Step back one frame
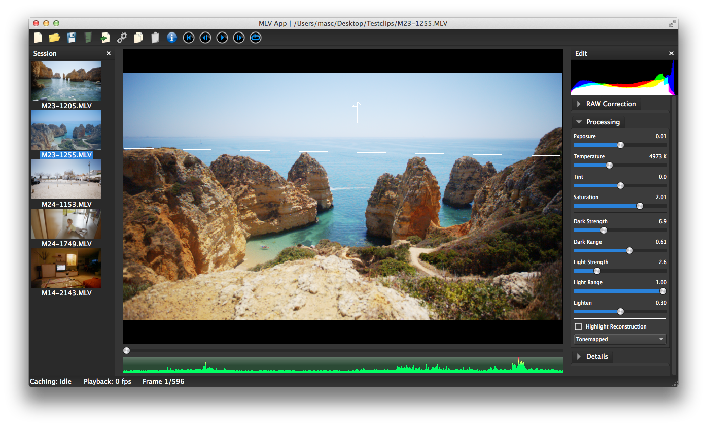 coord(205,38)
